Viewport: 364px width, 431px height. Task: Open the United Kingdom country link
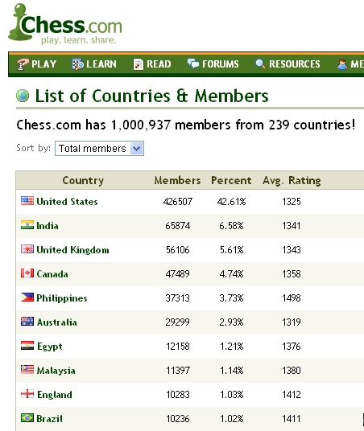coord(73,249)
